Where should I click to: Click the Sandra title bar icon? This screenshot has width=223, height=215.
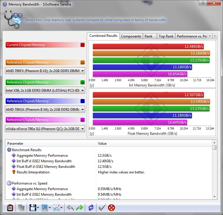pos(5,4)
